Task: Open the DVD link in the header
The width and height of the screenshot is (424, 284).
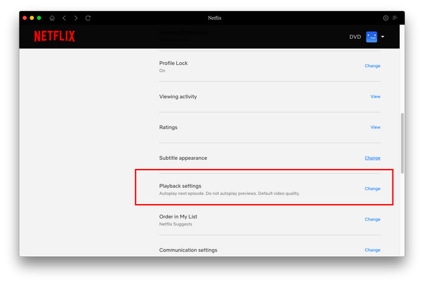Action: tap(355, 37)
